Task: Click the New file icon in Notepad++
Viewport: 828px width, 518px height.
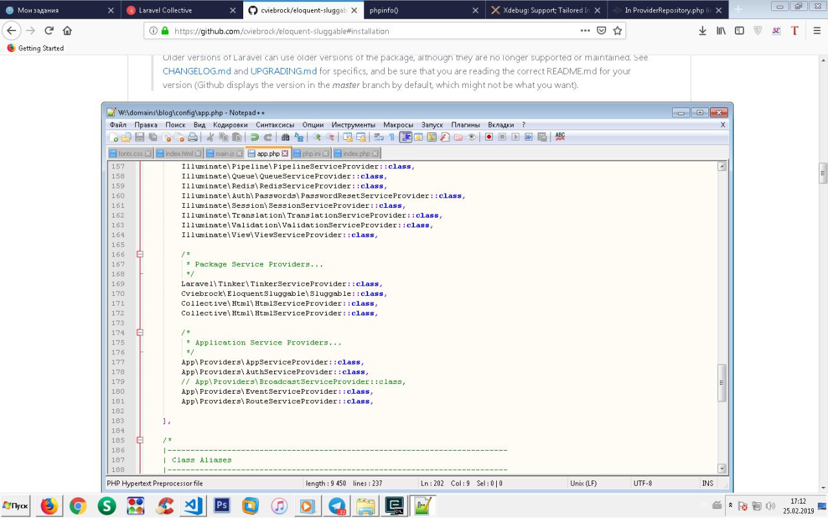Action: coord(114,137)
